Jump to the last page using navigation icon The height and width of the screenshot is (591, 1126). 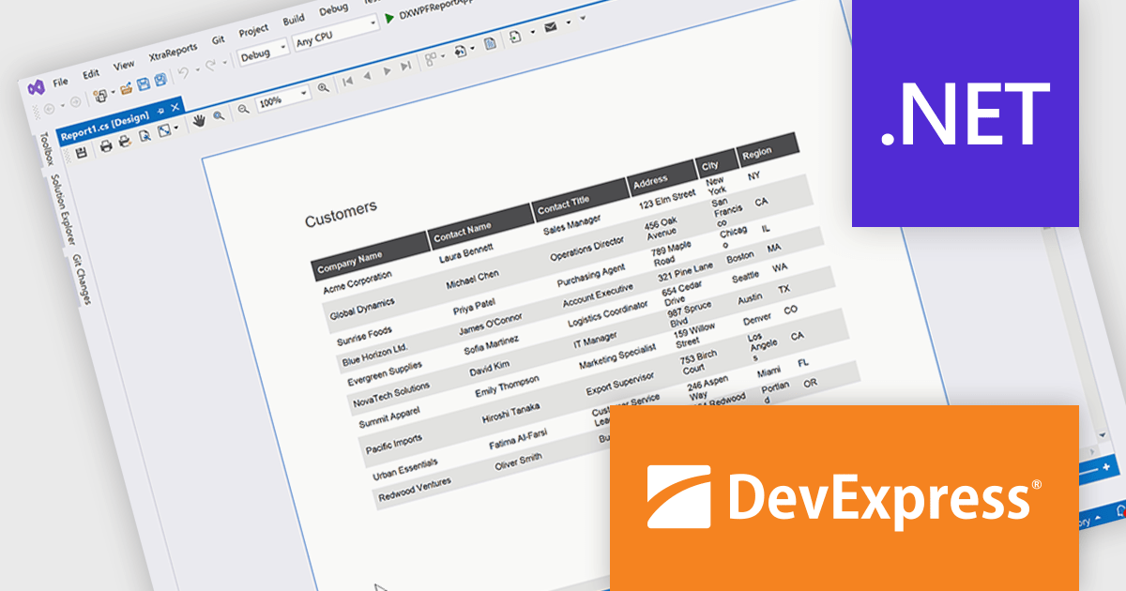pos(405,68)
